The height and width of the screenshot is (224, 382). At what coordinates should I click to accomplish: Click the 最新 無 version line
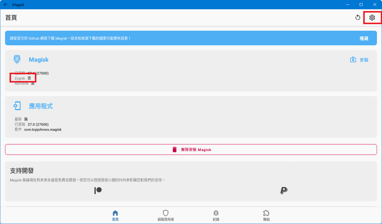point(21,119)
